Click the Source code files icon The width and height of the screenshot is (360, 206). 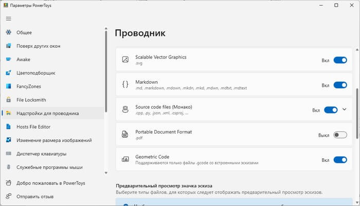pos(125,109)
